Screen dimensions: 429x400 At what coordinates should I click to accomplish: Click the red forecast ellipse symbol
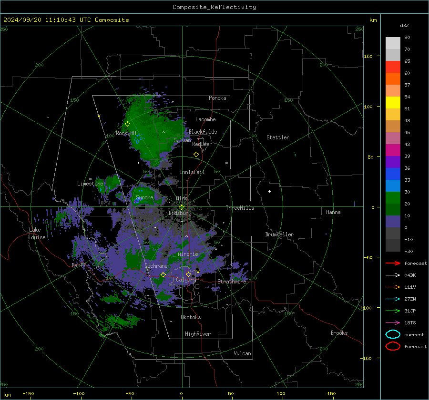coord(393,346)
